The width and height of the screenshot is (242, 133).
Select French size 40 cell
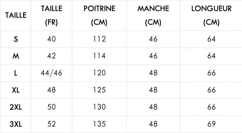click(51, 39)
